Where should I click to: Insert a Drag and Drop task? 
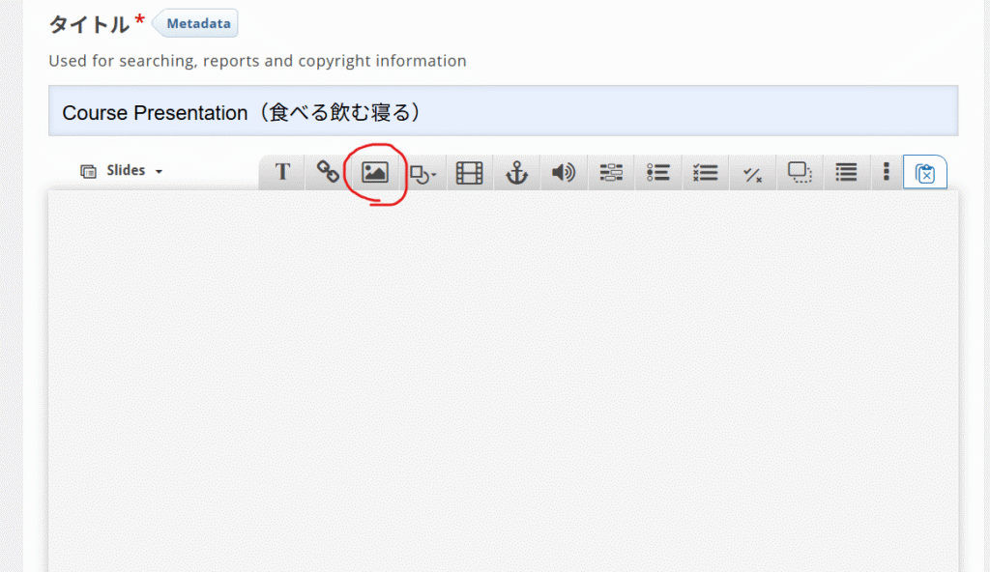coord(800,173)
